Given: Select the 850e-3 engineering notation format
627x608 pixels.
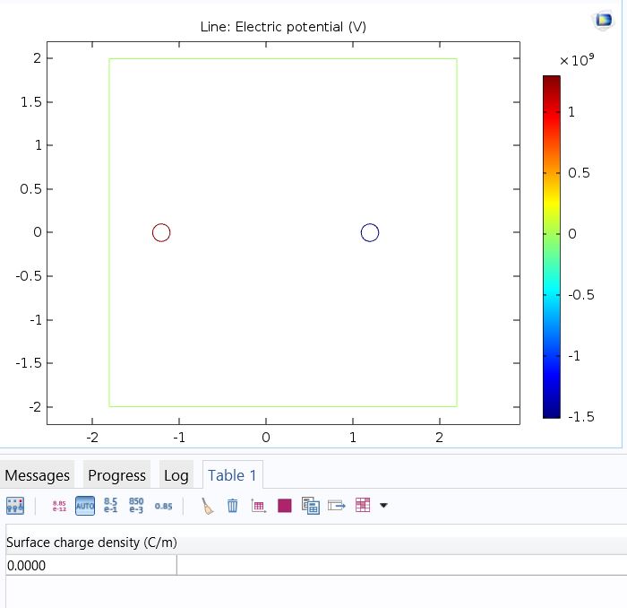Looking at the screenshot, I should (x=136, y=506).
